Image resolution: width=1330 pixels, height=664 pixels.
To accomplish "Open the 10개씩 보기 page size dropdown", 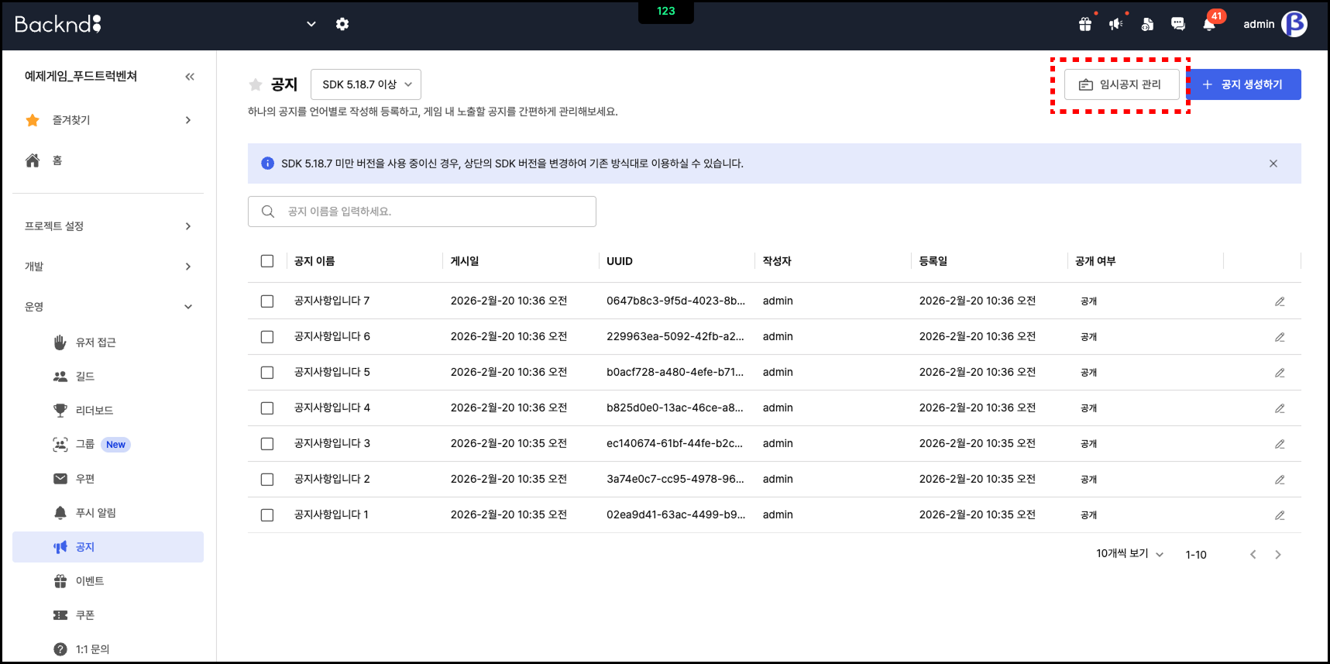I will coord(1129,554).
